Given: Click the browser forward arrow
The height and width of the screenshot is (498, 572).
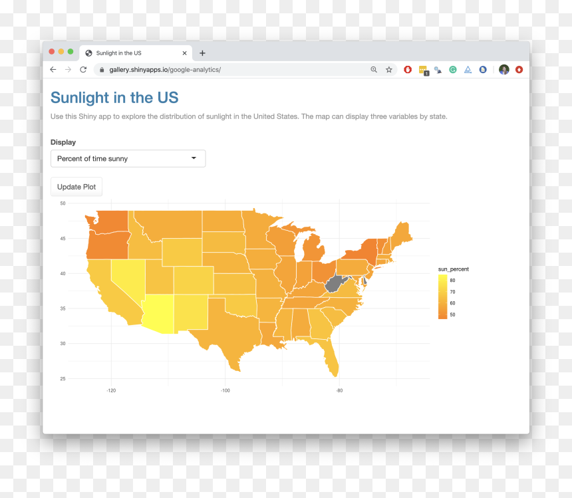Looking at the screenshot, I should (x=69, y=70).
